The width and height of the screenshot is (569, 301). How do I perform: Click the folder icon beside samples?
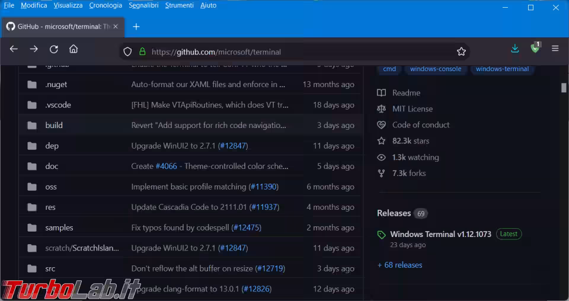coord(32,228)
